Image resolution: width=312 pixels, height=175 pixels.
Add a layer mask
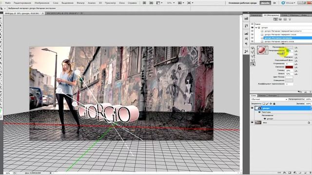click(x=290, y=173)
